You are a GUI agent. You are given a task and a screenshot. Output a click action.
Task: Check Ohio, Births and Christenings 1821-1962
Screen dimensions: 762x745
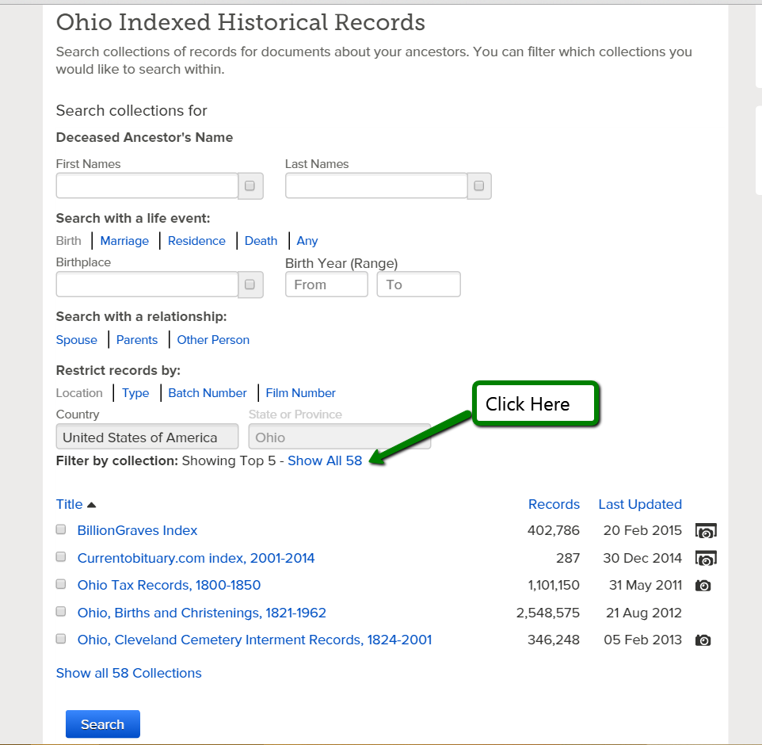click(x=60, y=611)
